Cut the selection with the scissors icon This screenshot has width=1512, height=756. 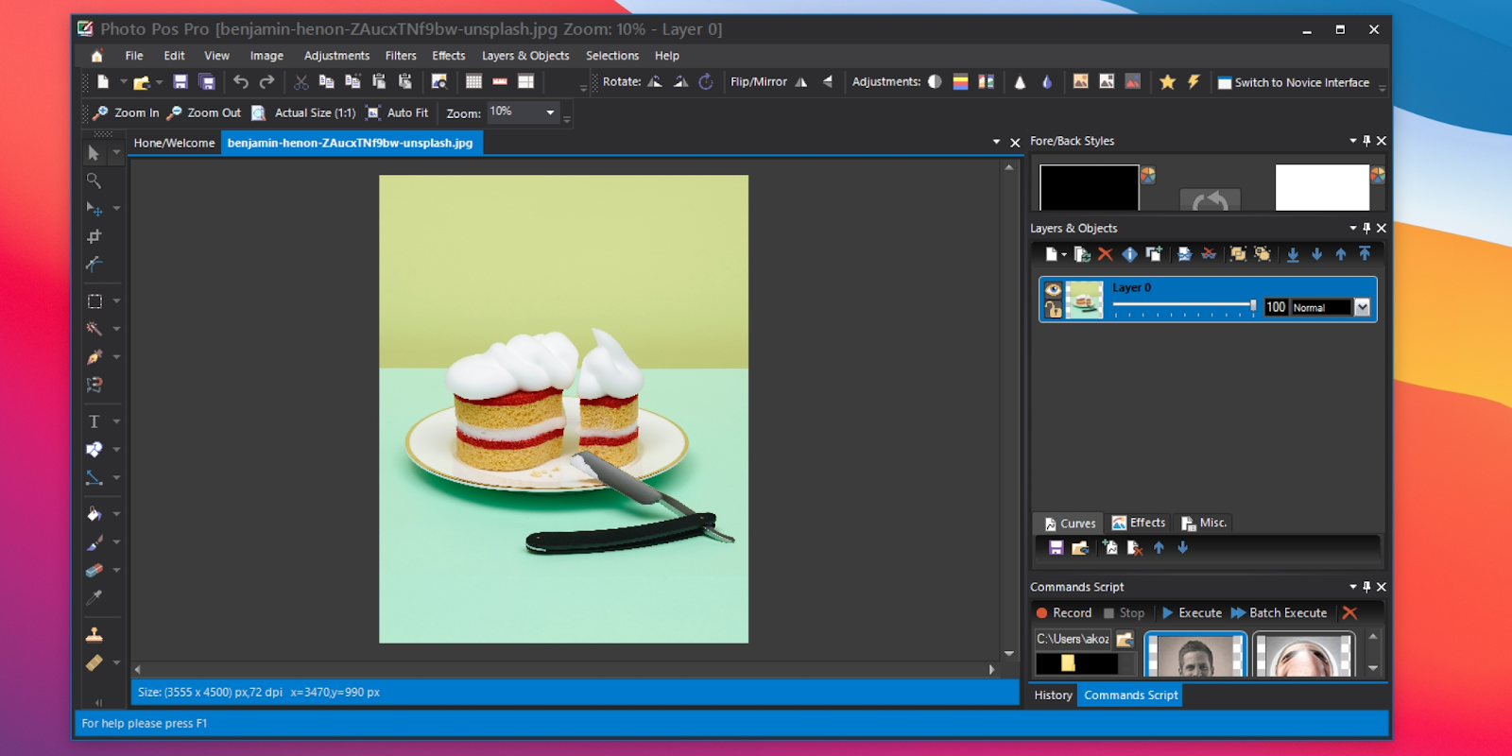[x=301, y=82]
